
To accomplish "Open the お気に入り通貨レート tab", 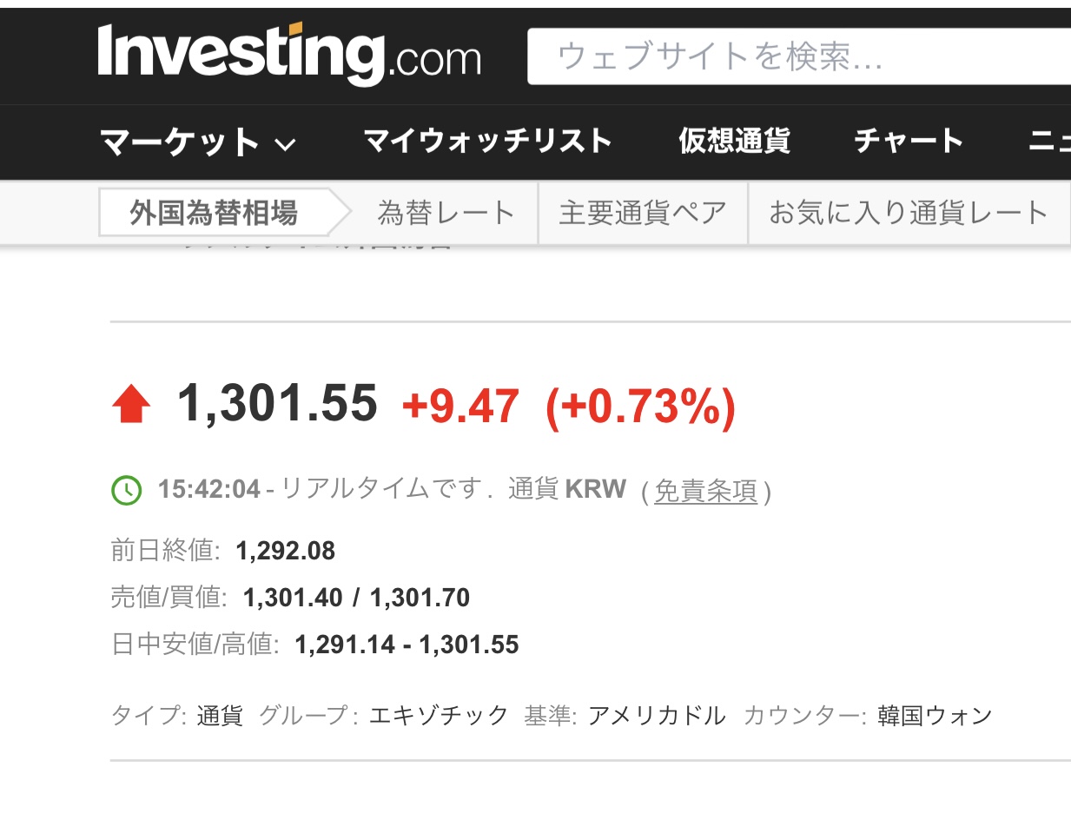I will 908,213.
